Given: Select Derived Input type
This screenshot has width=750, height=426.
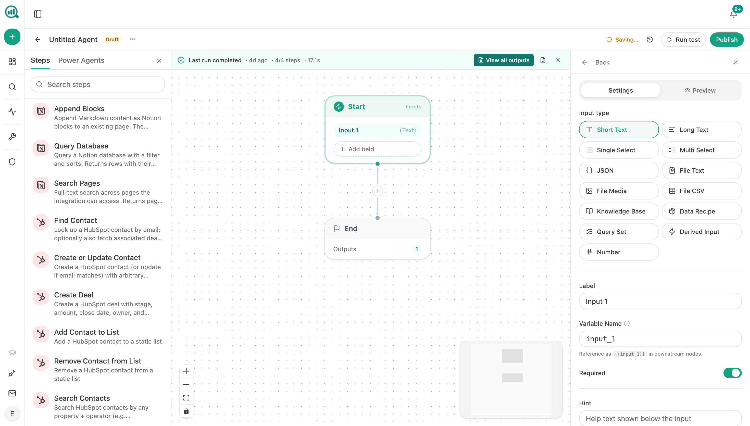Looking at the screenshot, I should tap(702, 232).
